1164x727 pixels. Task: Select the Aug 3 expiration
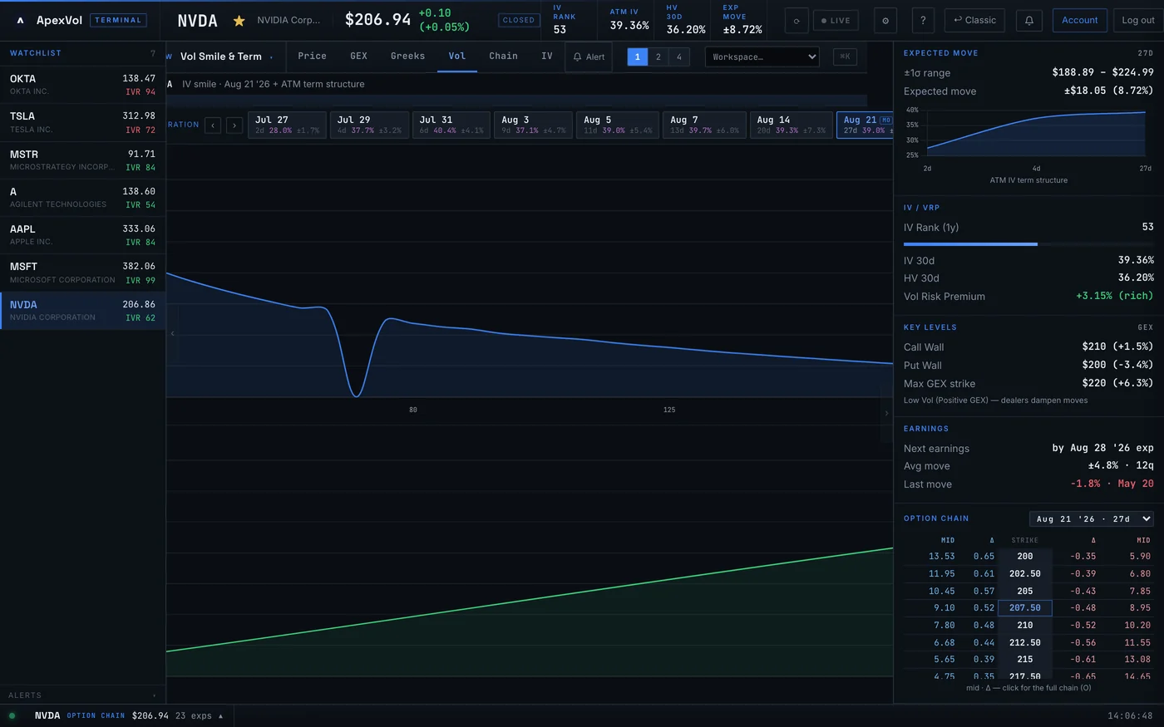coord(533,125)
